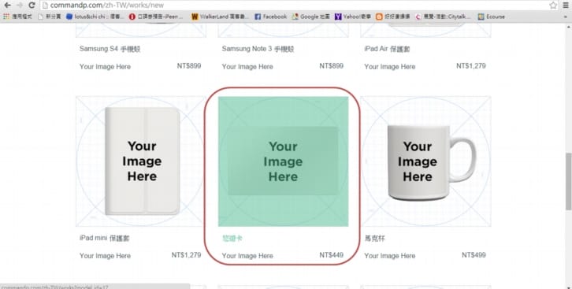The width and height of the screenshot is (572, 289).
Task: Click the iPad Air NT$1,279 price
Action: pos(470,66)
